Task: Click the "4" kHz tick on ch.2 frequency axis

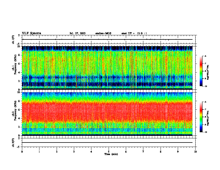Action: (x=19, y=118)
